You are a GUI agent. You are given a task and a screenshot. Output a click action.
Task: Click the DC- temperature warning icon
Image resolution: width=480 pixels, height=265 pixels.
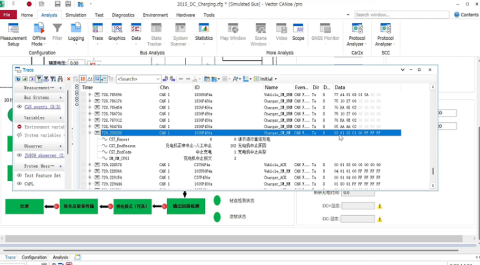379,219
